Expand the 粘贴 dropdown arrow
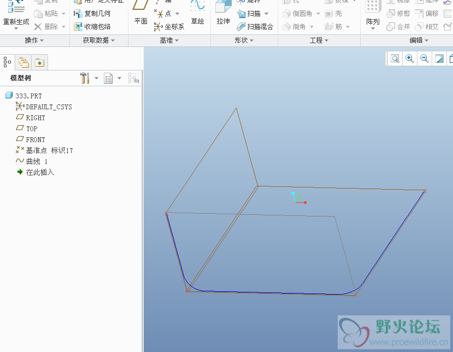The width and height of the screenshot is (453, 352). (x=63, y=14)
